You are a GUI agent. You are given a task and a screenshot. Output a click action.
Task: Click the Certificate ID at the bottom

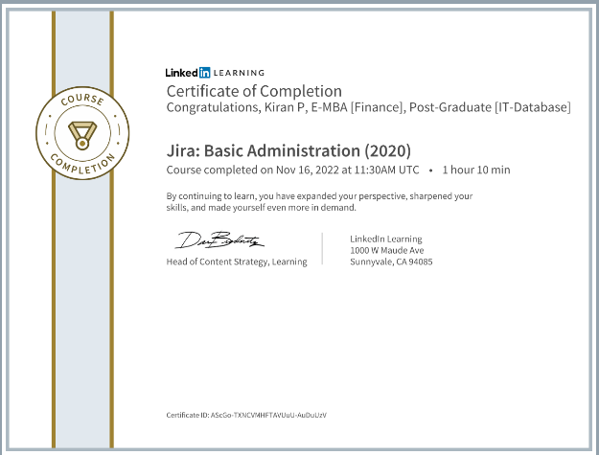point(246,414)
